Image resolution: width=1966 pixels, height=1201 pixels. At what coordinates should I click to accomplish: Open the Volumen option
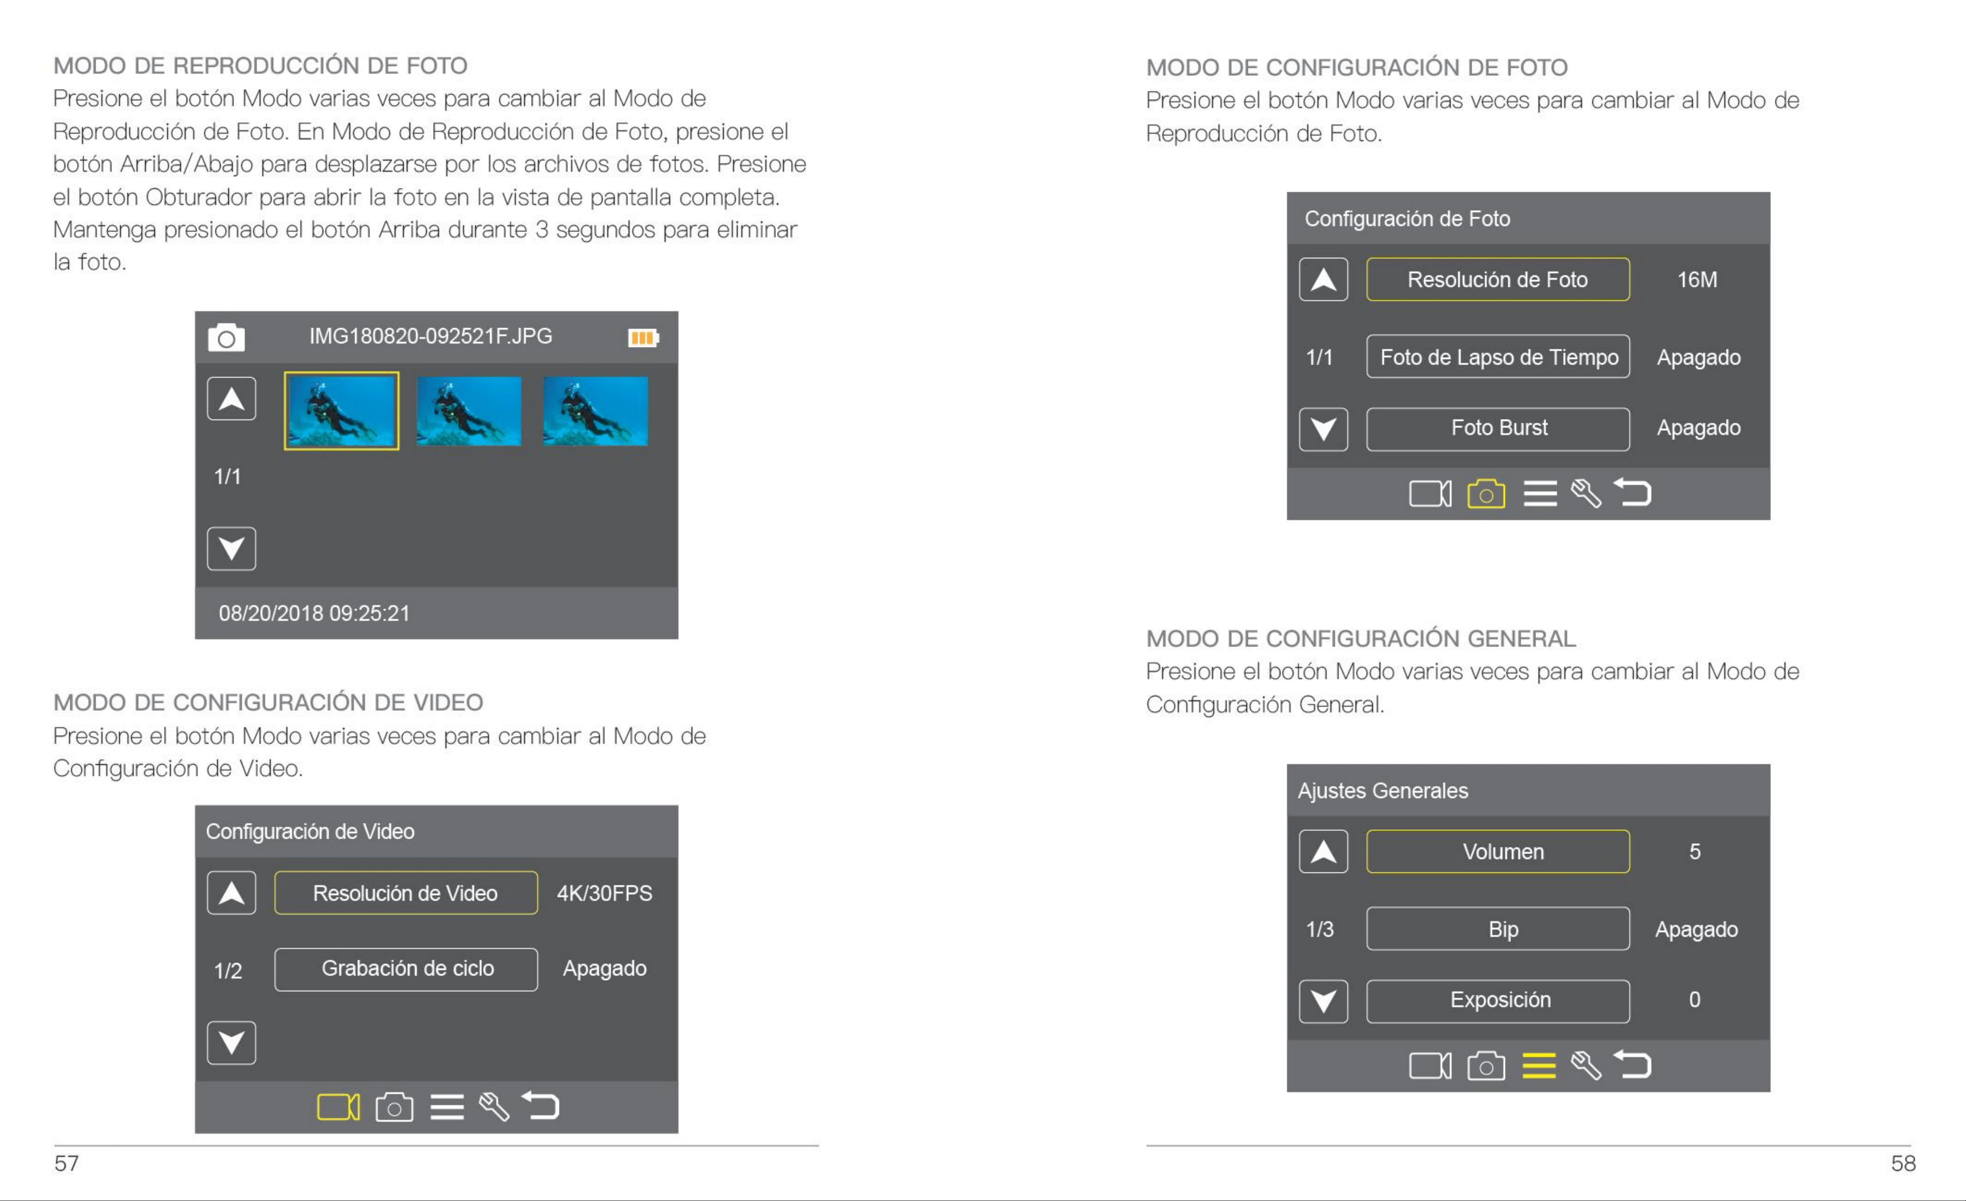coord(1497,851)
